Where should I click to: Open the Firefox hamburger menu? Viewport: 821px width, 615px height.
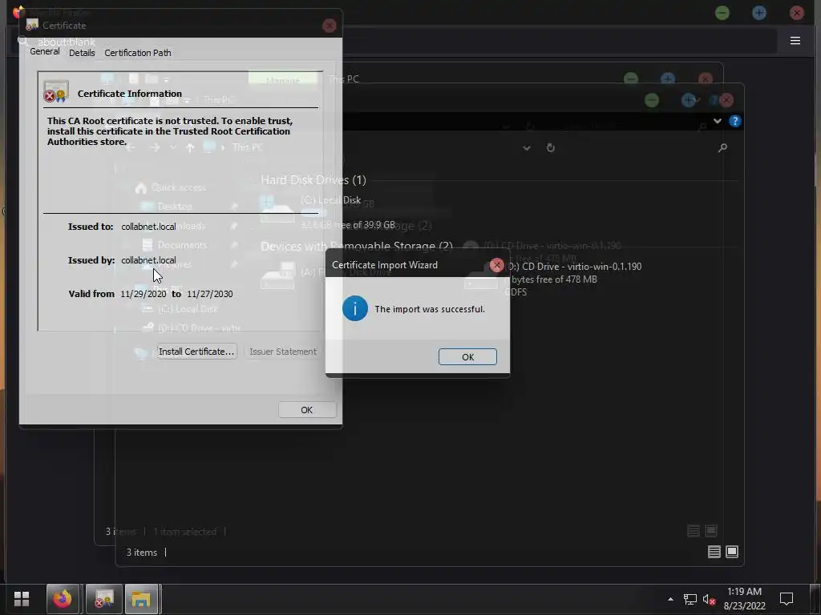click(795, 41)
